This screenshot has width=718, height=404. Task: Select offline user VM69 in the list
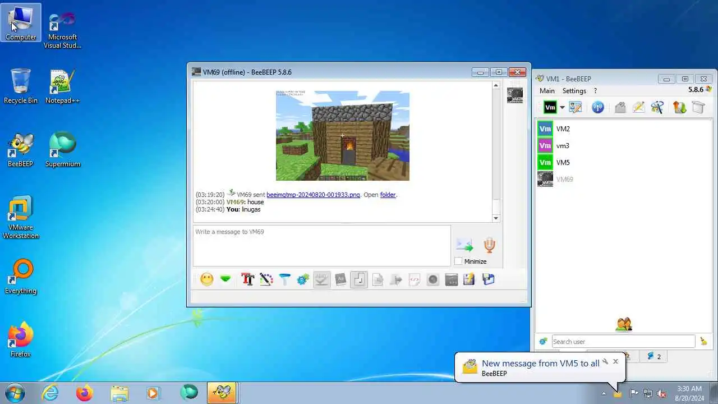623,180
